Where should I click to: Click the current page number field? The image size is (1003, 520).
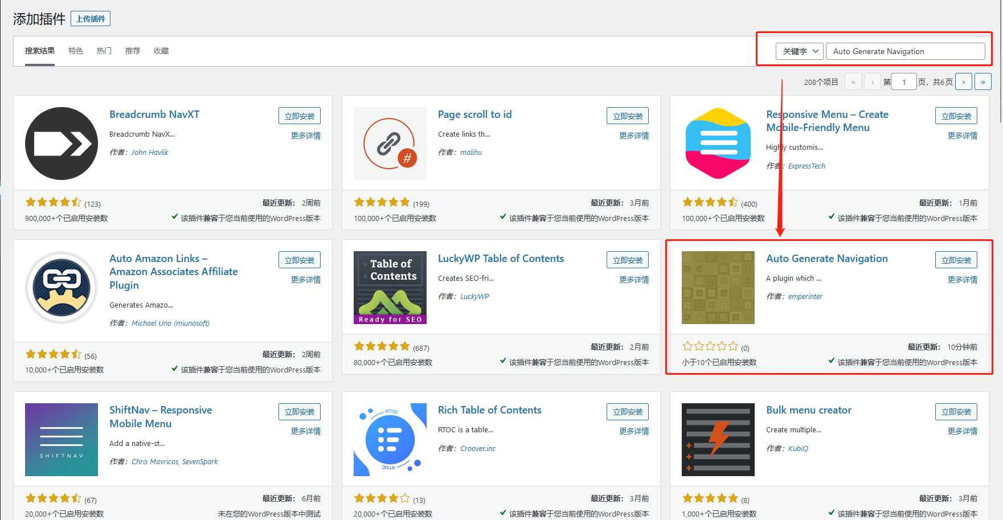(x=904, y=81)
